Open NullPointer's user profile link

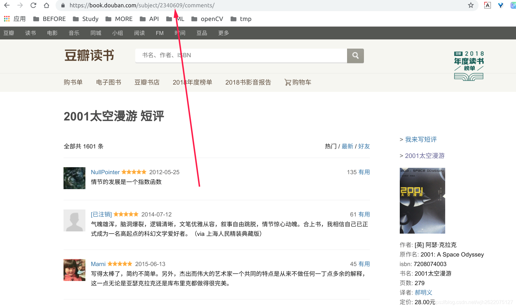[x=105, y=172]
